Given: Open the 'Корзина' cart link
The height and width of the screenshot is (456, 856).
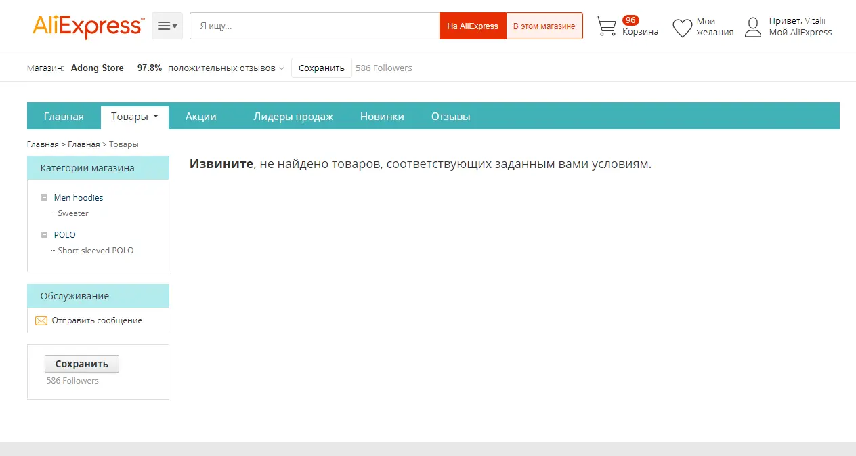Looking at the screenshot, I should coord(640,32).
